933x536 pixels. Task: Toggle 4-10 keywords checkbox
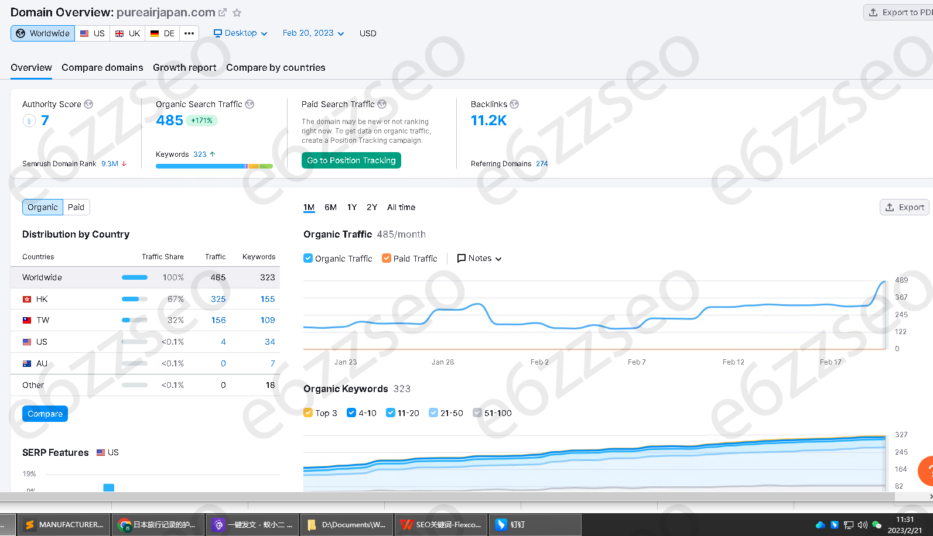(x=351, y=413)
